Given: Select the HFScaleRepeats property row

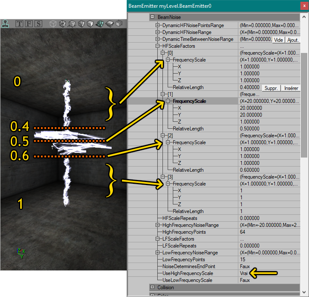Looking at the screenshot, I should [x=214, y=218].
